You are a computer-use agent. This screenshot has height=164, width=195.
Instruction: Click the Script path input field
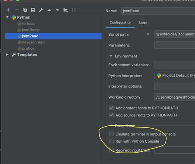[175, 34]
